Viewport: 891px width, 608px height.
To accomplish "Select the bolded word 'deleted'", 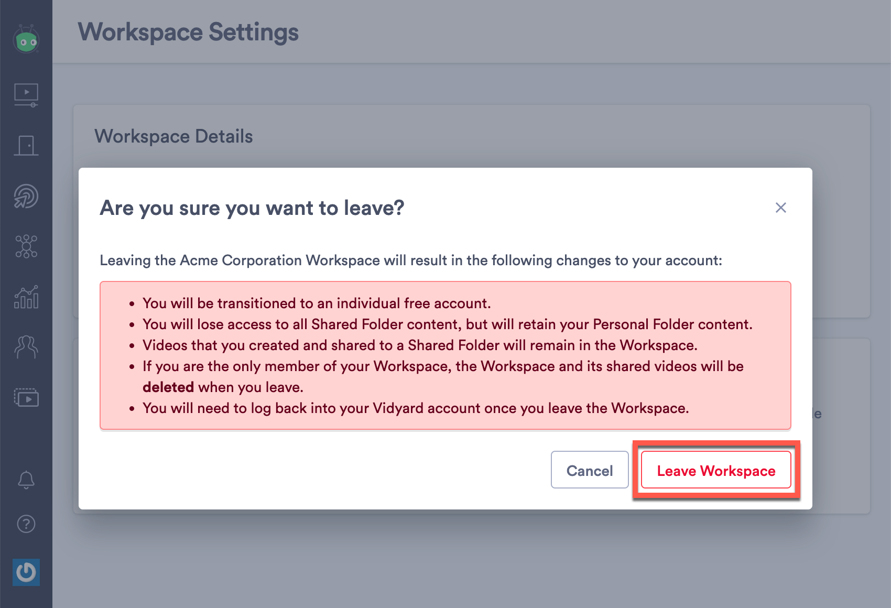I will click(x=168, y=387).
